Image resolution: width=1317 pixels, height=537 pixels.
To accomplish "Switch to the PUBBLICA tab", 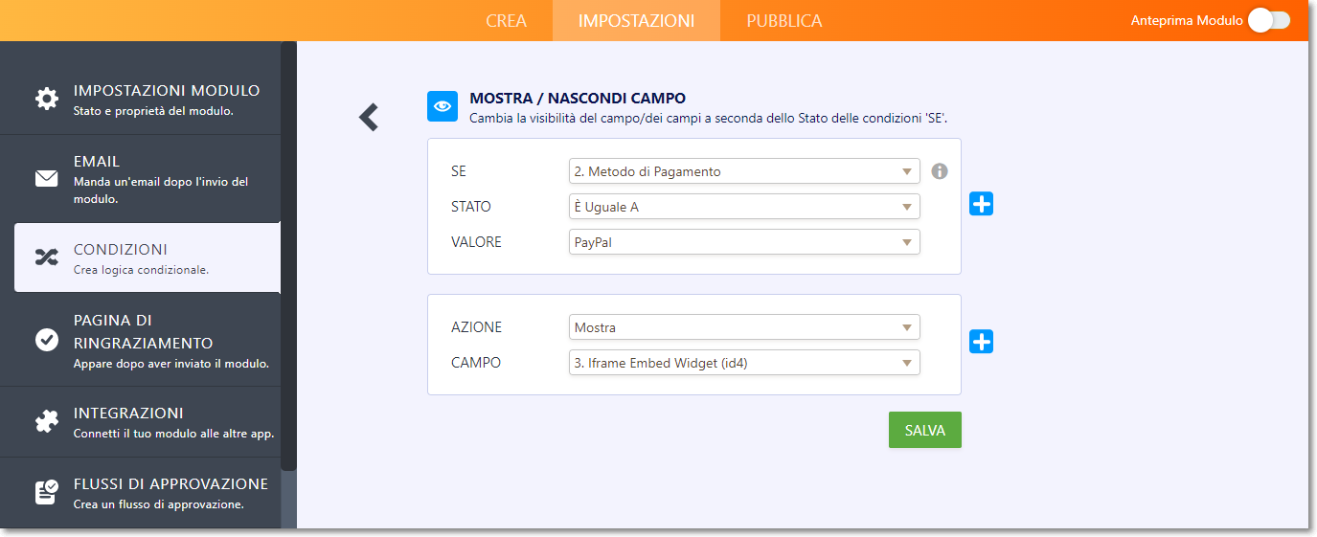I will [x=784, y=21].
